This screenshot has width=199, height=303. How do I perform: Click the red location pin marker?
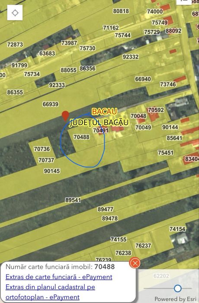point(65,116)
